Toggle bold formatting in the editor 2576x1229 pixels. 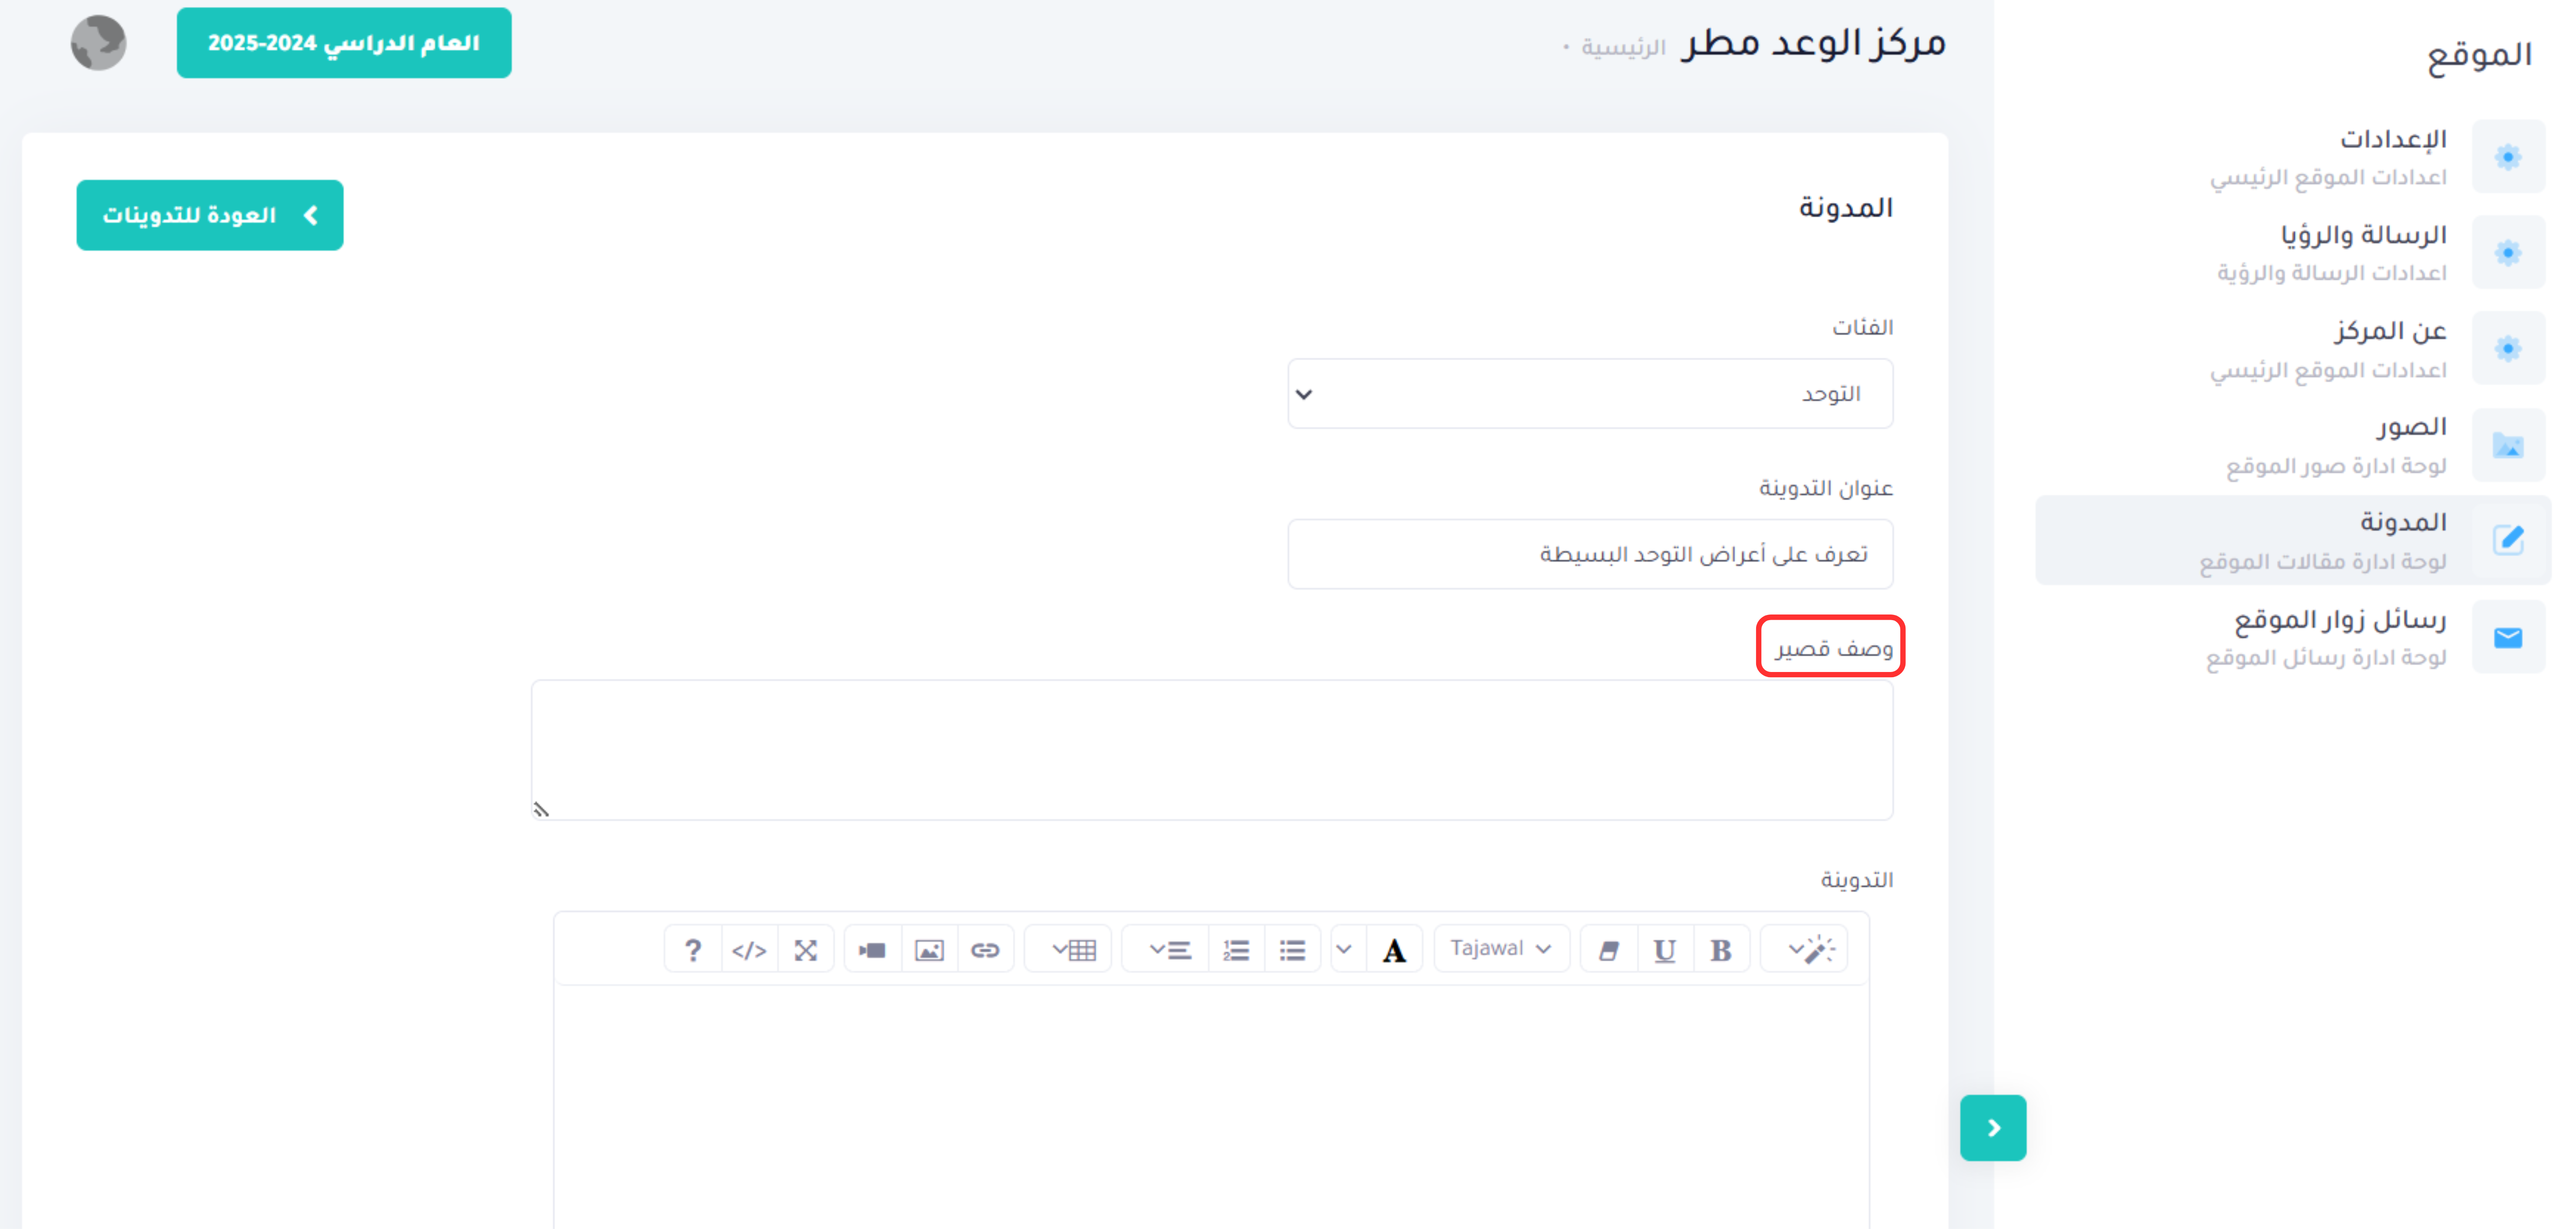point(1721,949)
